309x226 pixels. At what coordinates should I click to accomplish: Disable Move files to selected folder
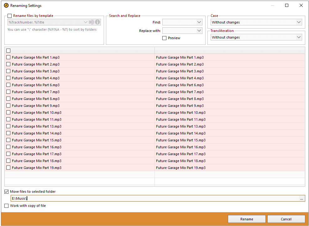tap(6, 192)
